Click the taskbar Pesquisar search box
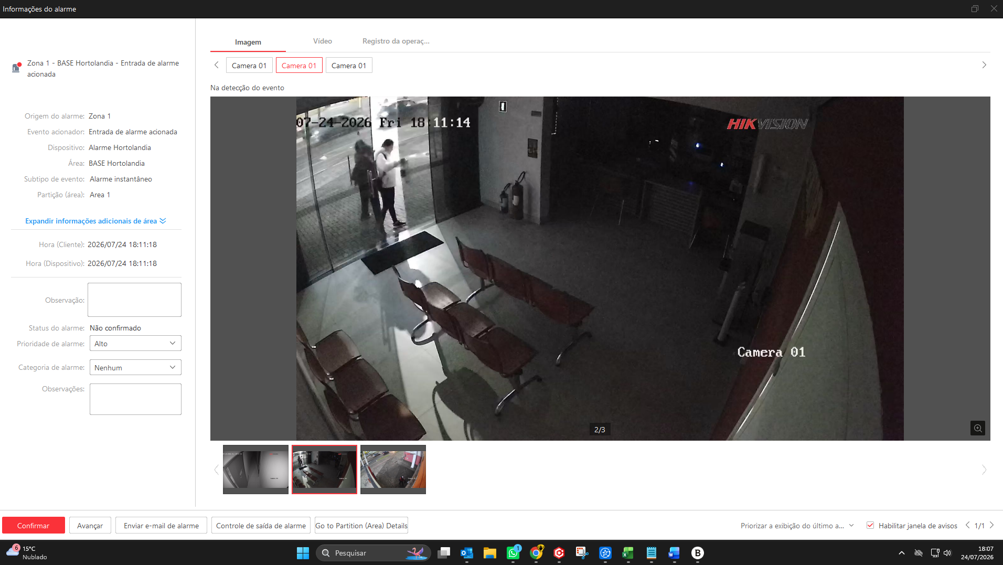Viewport: 1003px width, 565px height. [373, 553]
